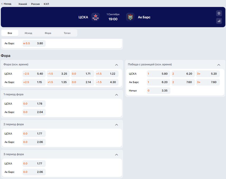226x179 pixels.
Task: Collapse the Фора (осн. время) section
Action: pyautogui.click(x=117, y=65)
